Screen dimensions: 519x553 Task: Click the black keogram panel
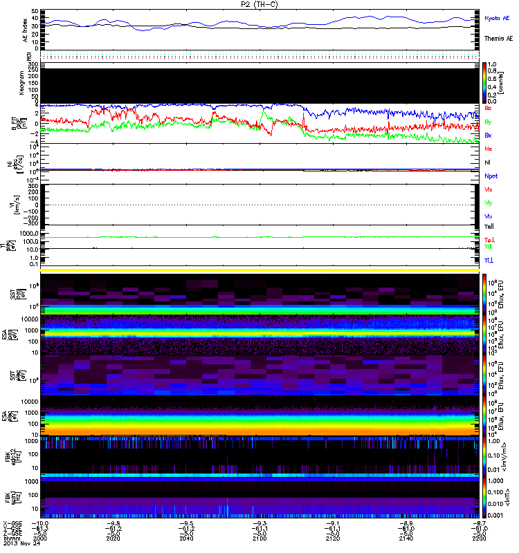coord(260,82)
